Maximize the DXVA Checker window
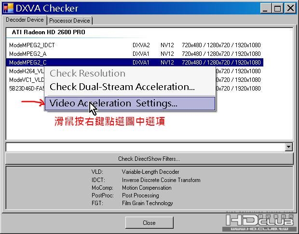Viewport: 299px width, 234px height. pyautogui.click(x=277, y=8)
